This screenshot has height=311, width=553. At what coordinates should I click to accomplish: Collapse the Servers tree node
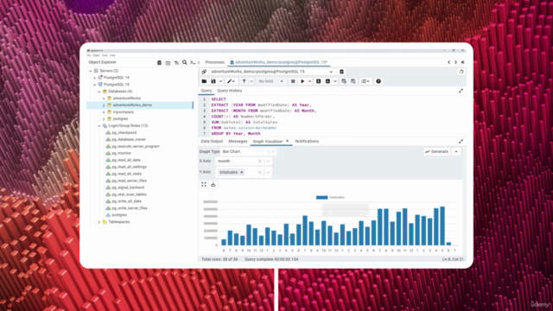(90, 71)
